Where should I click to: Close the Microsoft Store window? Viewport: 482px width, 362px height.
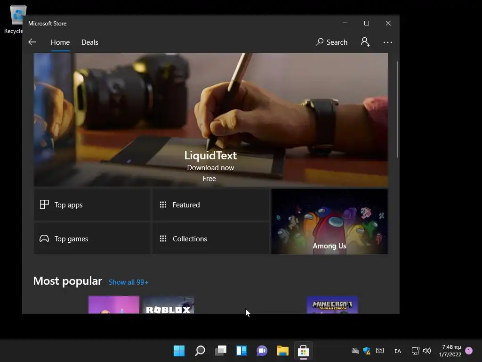(x=388, y=23)
